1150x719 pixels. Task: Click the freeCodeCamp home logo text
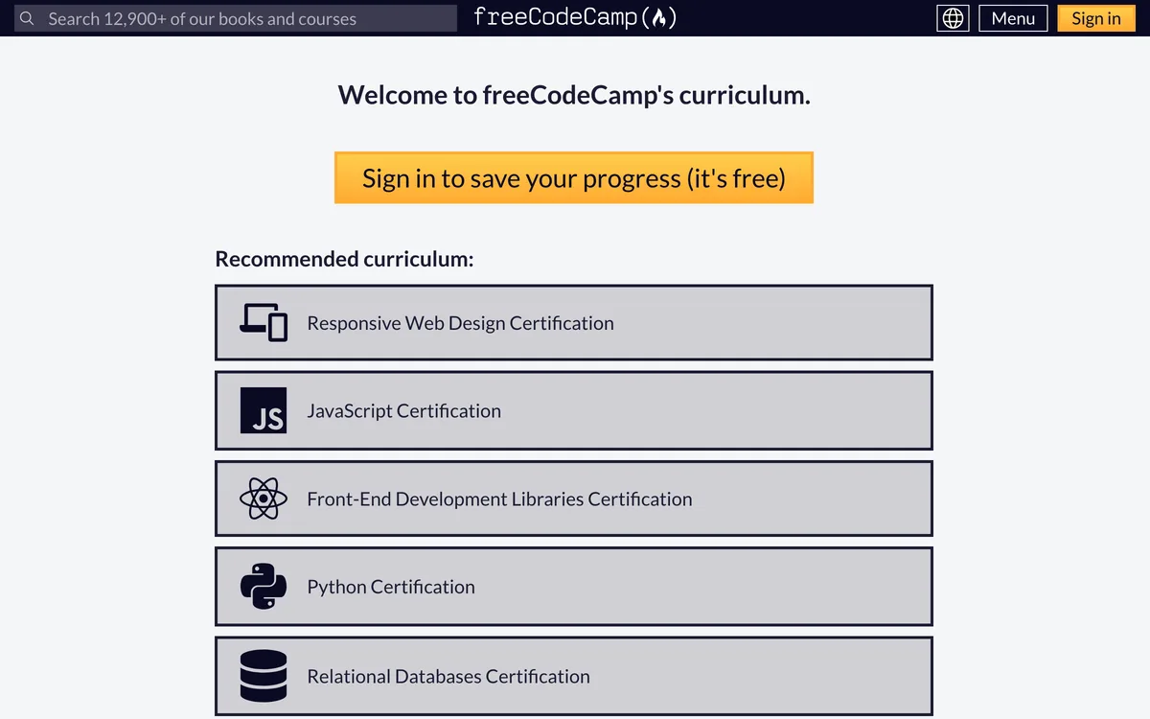click(575, 17)
